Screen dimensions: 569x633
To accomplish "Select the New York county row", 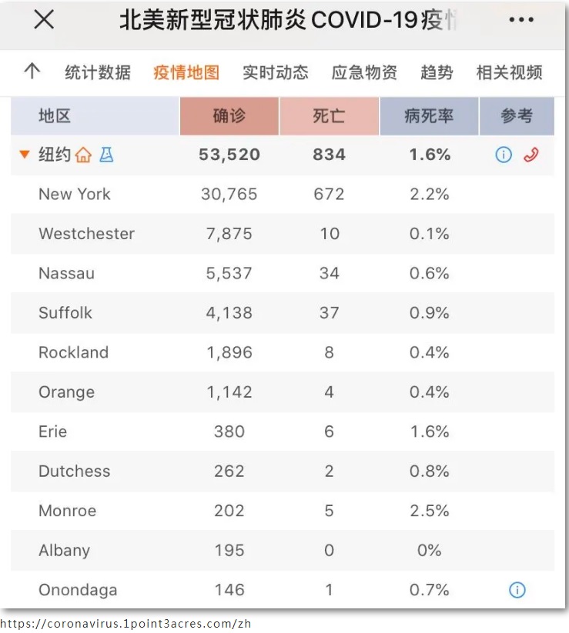I will coord(283,194).
